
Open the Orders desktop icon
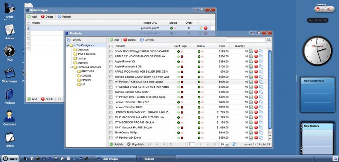pos(9,140)
